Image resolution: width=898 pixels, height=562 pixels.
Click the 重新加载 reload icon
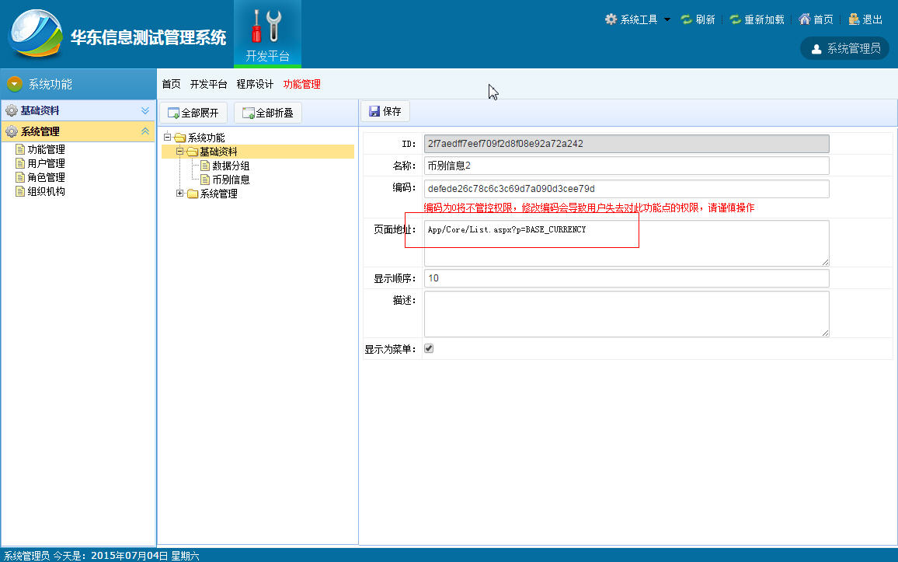[x=736, y=19]
